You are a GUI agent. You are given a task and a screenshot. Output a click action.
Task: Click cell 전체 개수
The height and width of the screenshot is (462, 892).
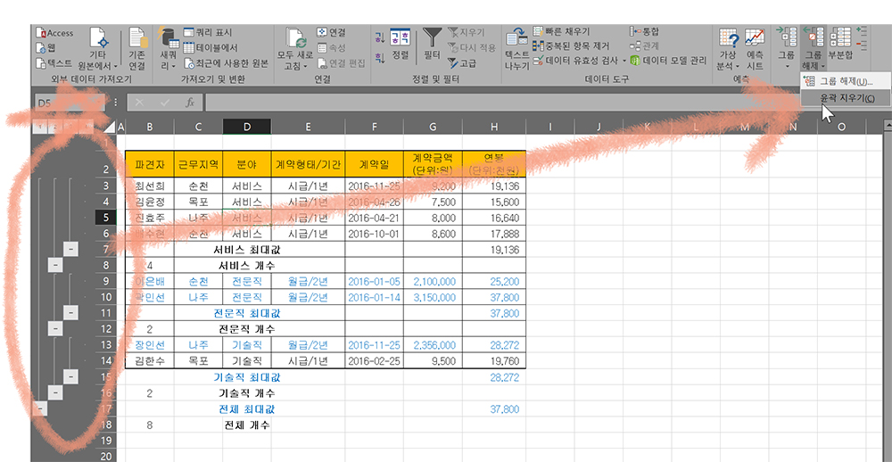tap(247, 425)
